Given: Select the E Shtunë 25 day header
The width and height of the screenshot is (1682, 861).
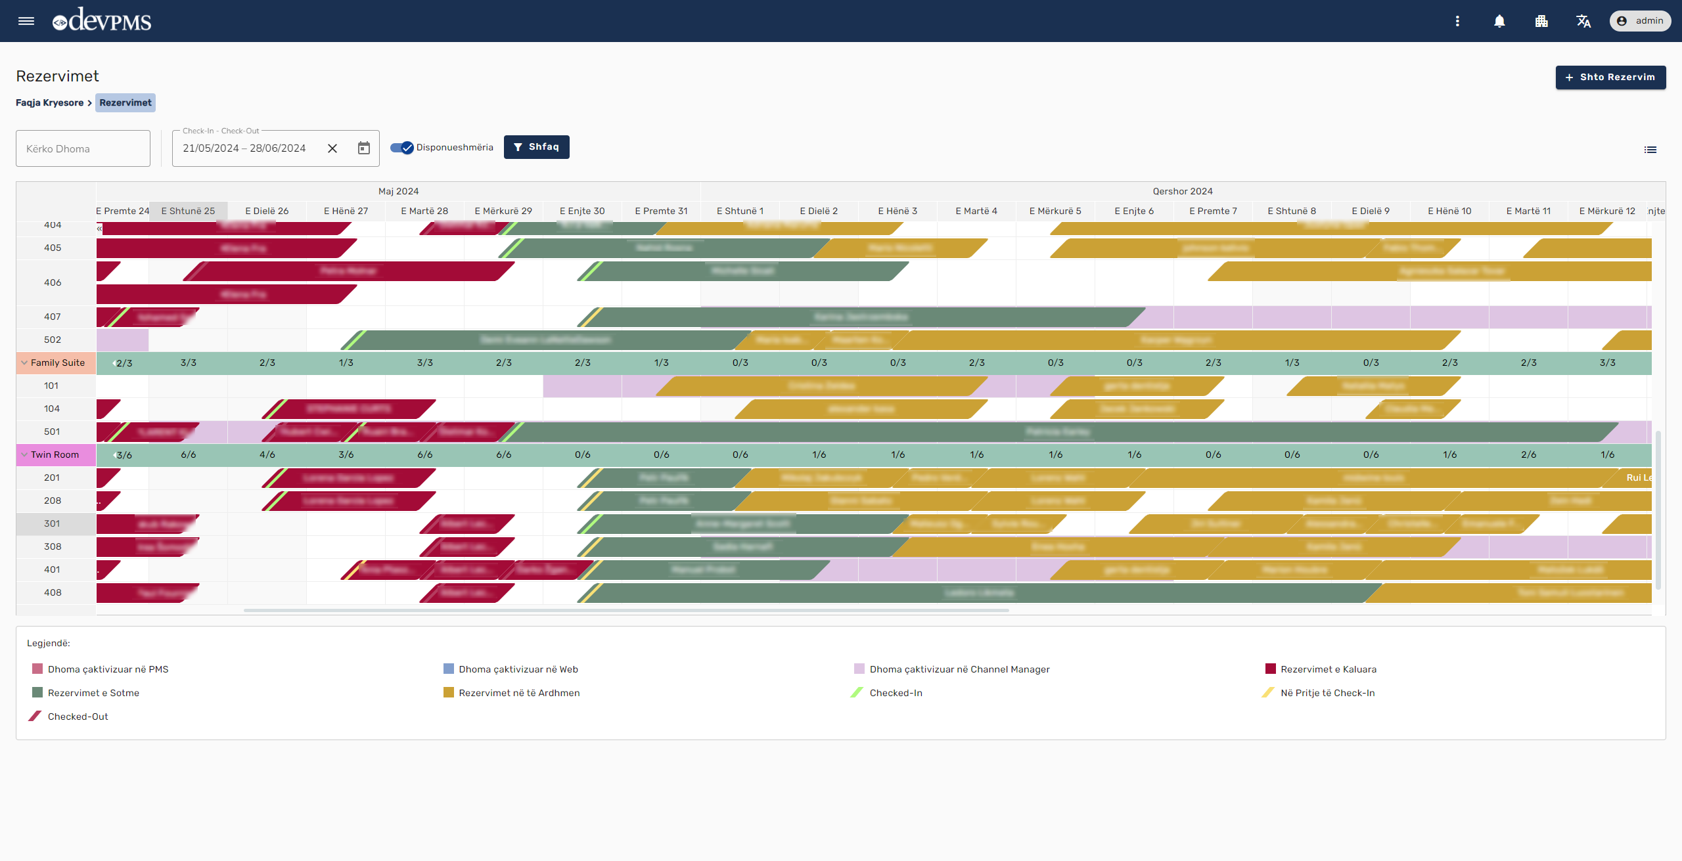Looking at the screenshot, I should click(188, 211).
